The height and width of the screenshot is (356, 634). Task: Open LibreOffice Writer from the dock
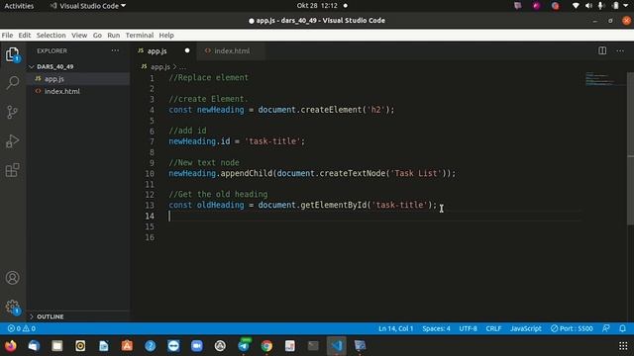(x=103, y=346)
